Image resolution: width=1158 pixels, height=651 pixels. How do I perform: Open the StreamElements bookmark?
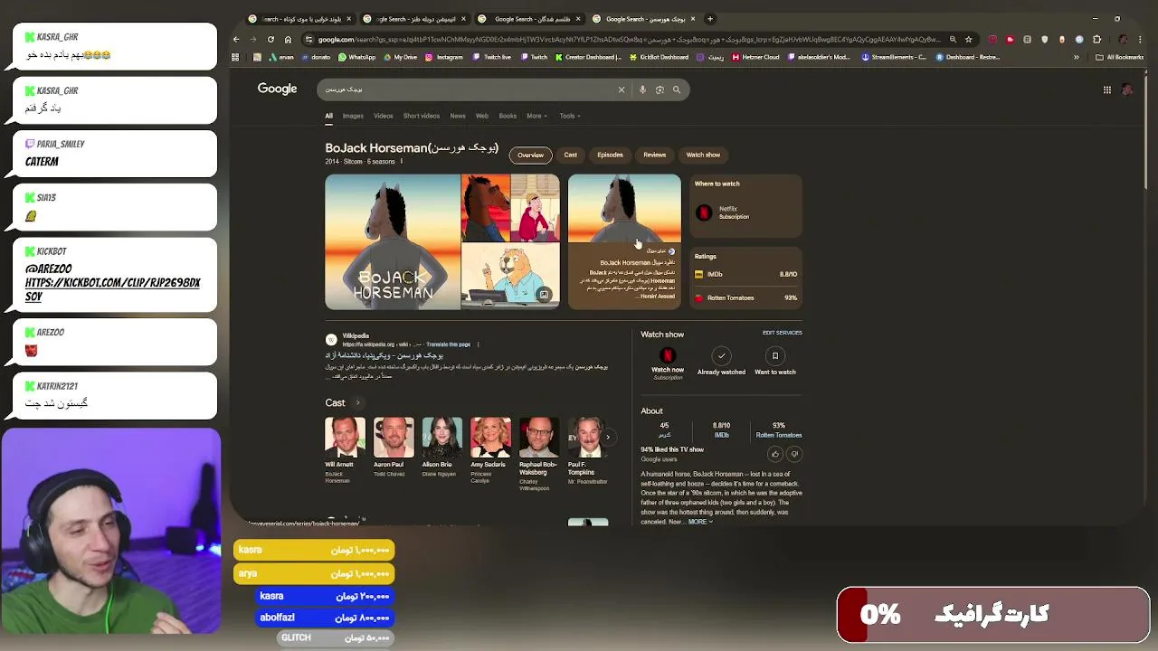point(894,57)
